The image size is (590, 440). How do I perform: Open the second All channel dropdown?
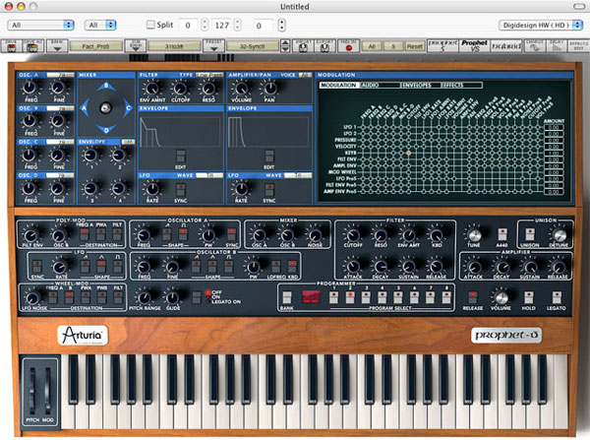click(x=100, y=26)
